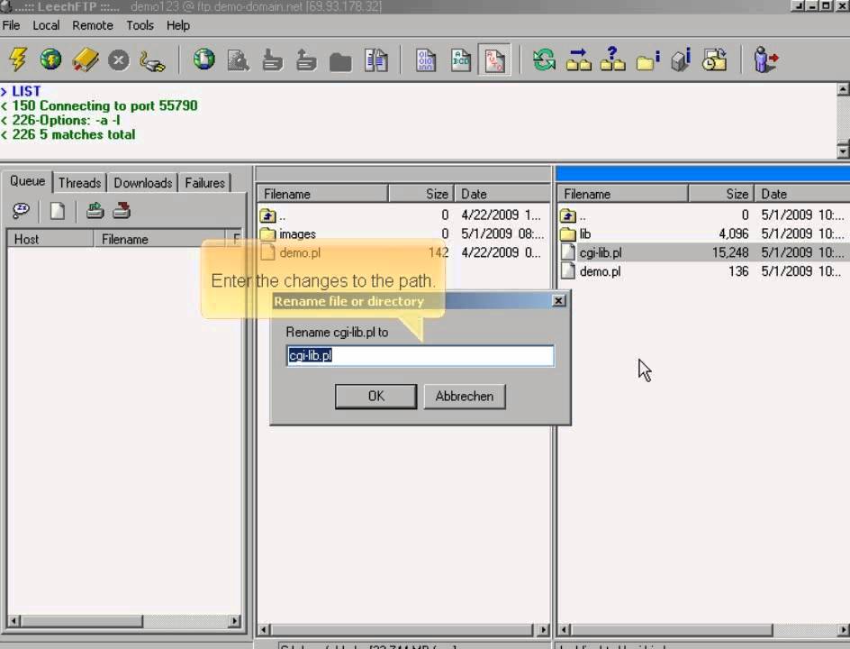
Task: Switch to the Downloads tab
Action: pos(142,183)
